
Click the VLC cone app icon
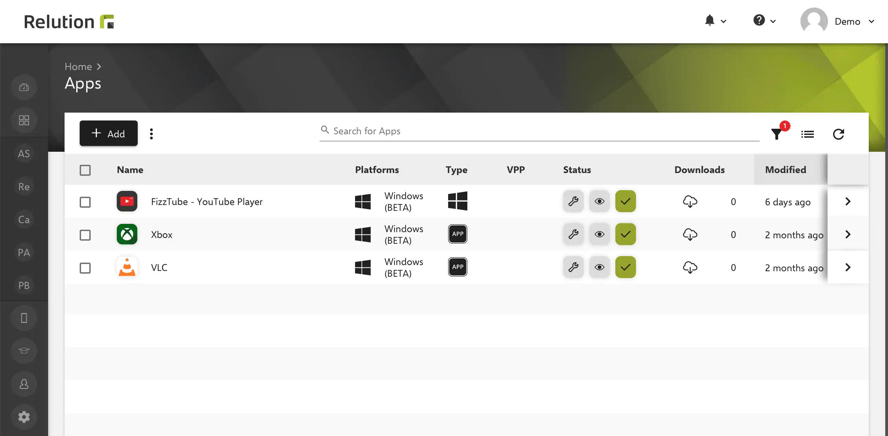click(127, 267)
